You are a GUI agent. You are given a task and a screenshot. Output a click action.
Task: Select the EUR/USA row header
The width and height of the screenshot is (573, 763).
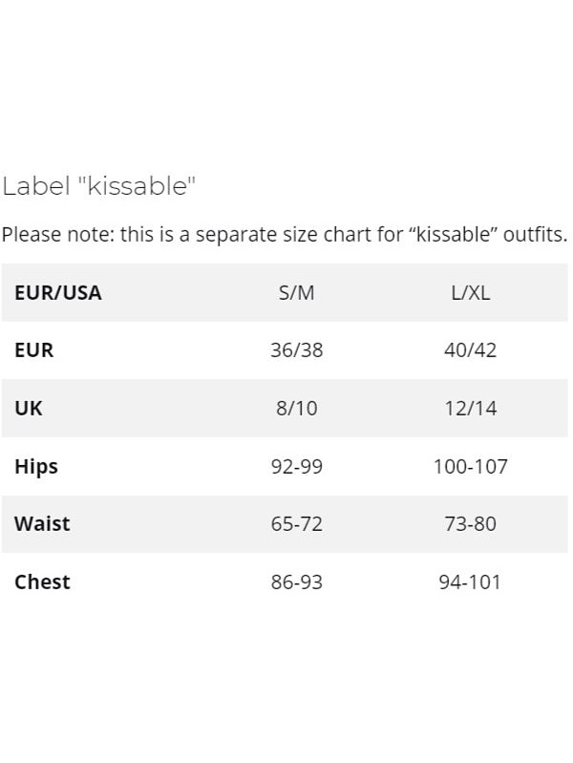(x=58, y=292)
